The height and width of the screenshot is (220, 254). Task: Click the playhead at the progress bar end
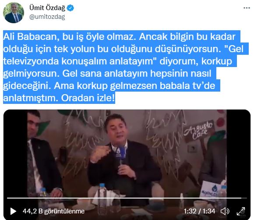click(242, 198)
